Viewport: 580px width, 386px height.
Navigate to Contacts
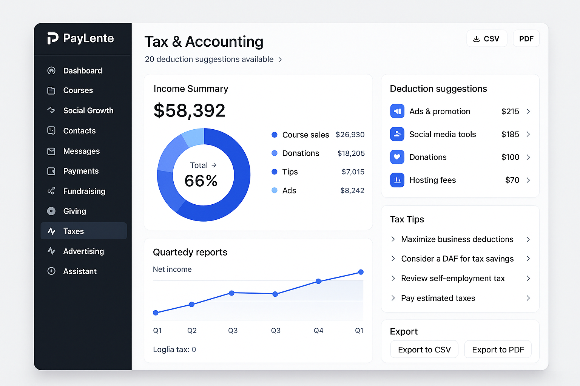coord(83,131)
